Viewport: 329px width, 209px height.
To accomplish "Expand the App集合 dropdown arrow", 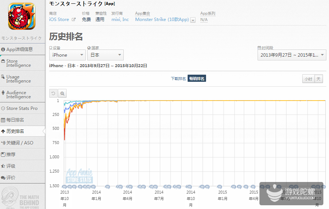I will click(193, 20).
